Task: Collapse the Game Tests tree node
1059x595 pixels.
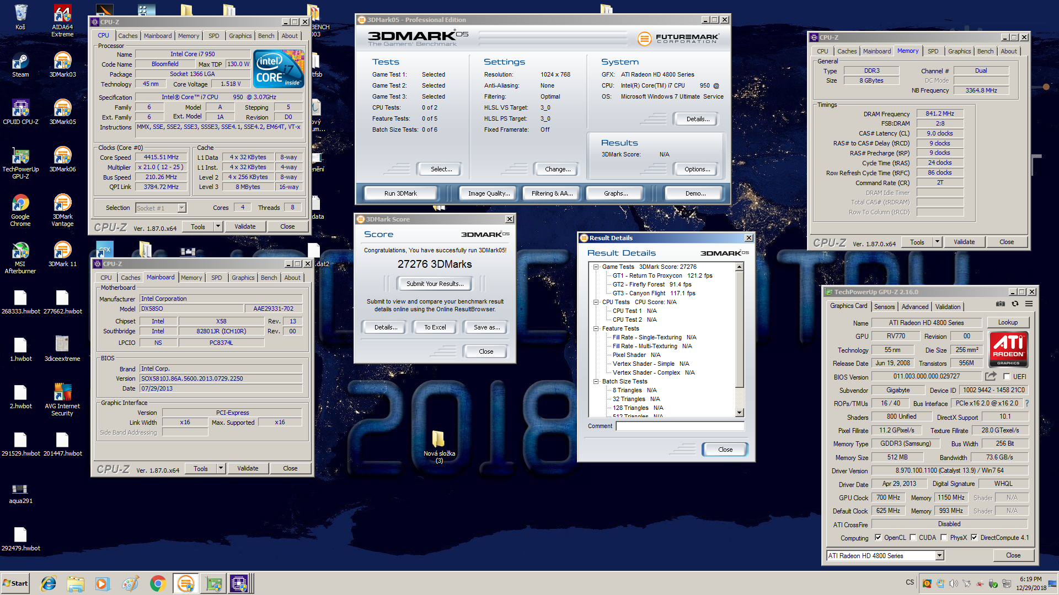Action: pos(596,267)
